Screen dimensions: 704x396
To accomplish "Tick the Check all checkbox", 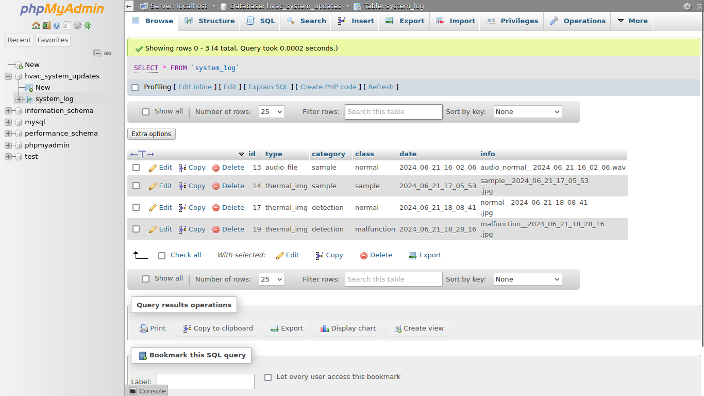I will pyautogui.click(x=162, y=256).
